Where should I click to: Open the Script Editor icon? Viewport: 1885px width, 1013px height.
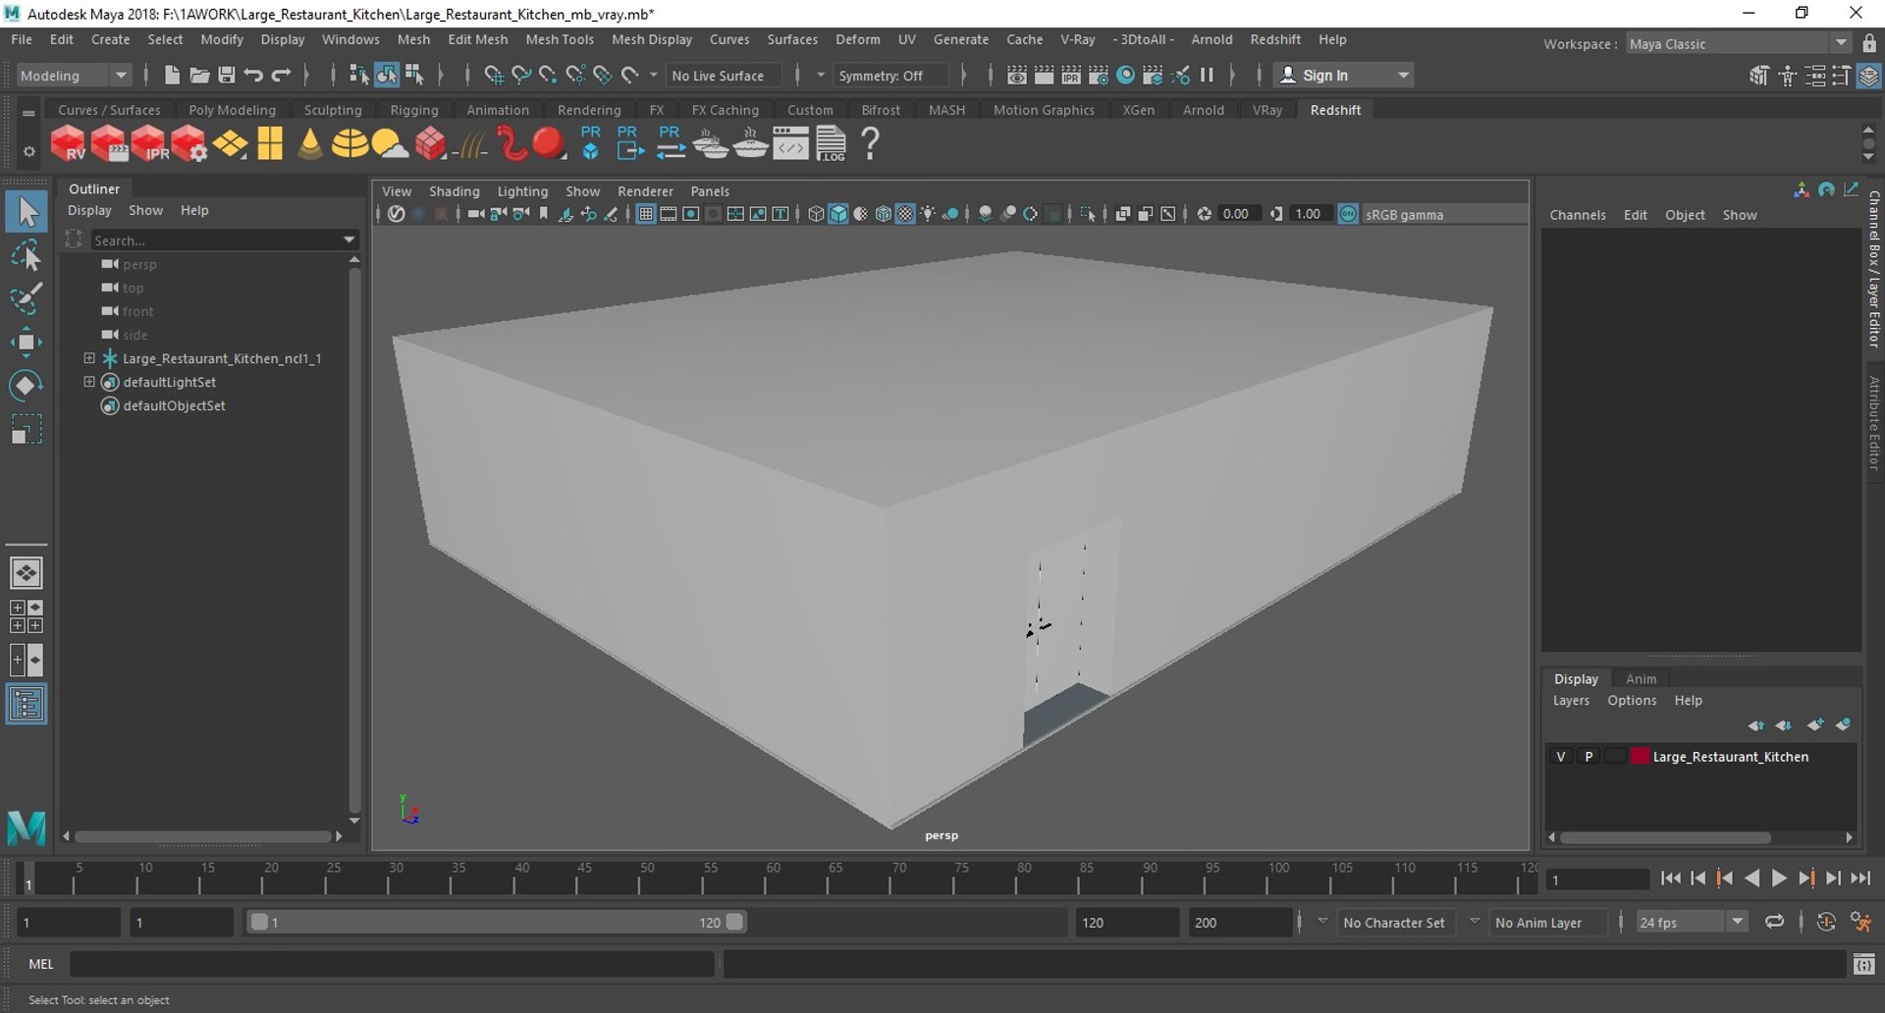[x=1863, y=965]
